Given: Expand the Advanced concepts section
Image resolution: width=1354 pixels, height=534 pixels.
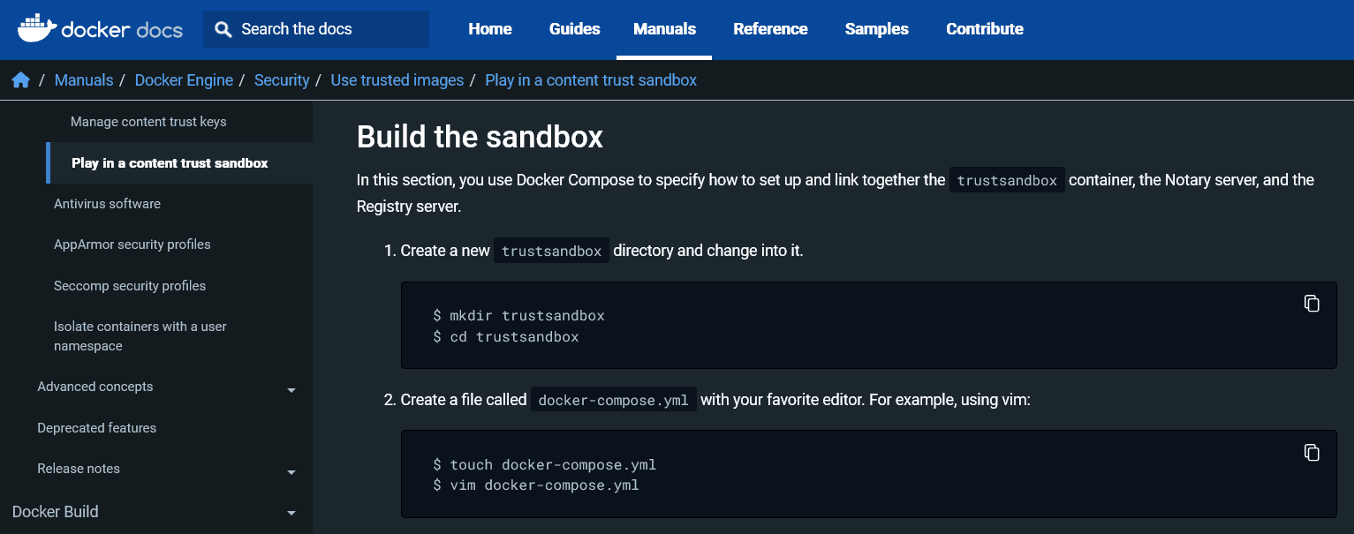Looking at the screenshot, I should [291, 388].
